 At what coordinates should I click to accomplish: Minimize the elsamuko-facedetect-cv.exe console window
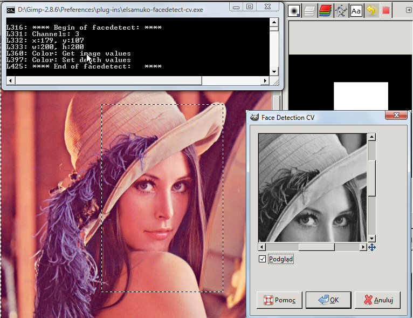point(236,8)
